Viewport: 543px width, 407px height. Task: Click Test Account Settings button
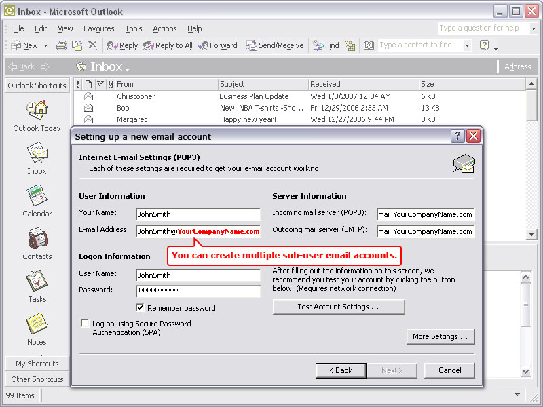pos(338,307)
